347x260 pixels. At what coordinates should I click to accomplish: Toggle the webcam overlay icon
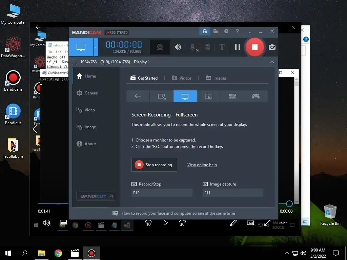click(160, 47)
